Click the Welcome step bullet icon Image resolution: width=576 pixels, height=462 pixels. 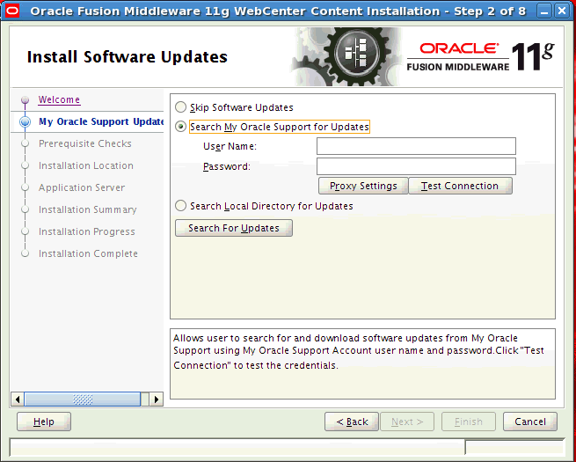coord(25,99)
